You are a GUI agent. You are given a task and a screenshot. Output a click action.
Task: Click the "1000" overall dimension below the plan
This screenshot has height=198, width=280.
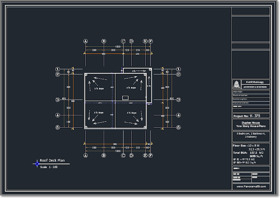click(x=118, y=151)
